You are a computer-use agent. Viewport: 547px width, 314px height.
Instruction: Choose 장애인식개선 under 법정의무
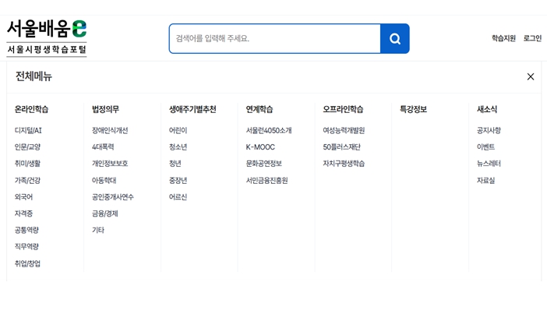click(x=110, y=131)
